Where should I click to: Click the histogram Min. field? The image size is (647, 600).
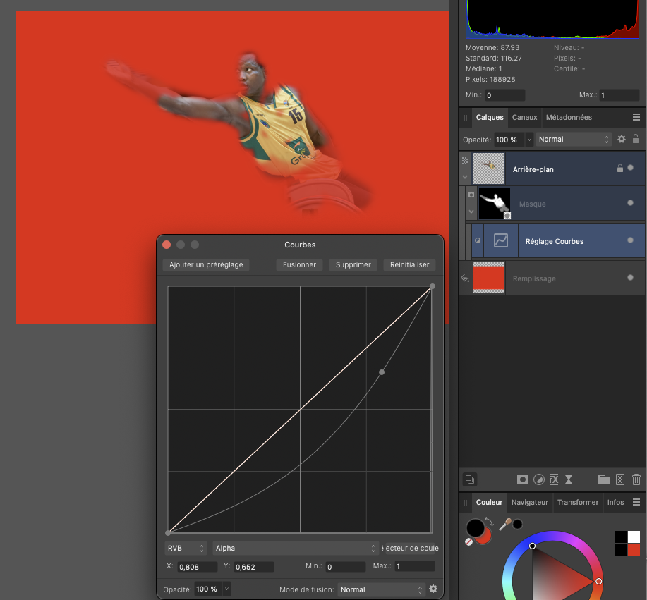pos(505,95)
